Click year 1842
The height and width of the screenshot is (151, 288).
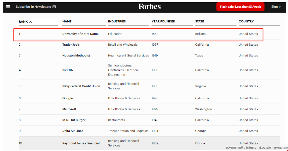click(x=155, y=34)
